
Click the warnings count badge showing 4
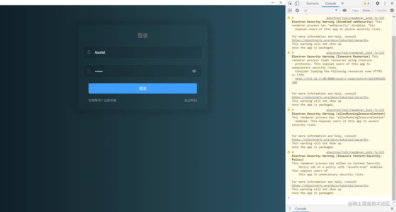click(x=366, y=3)
